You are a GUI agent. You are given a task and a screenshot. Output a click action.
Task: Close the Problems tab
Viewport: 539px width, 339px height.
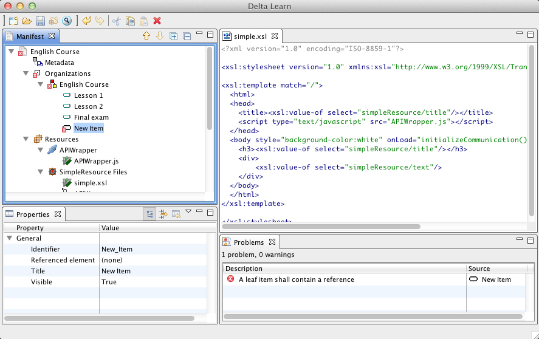tap(272, 242)
